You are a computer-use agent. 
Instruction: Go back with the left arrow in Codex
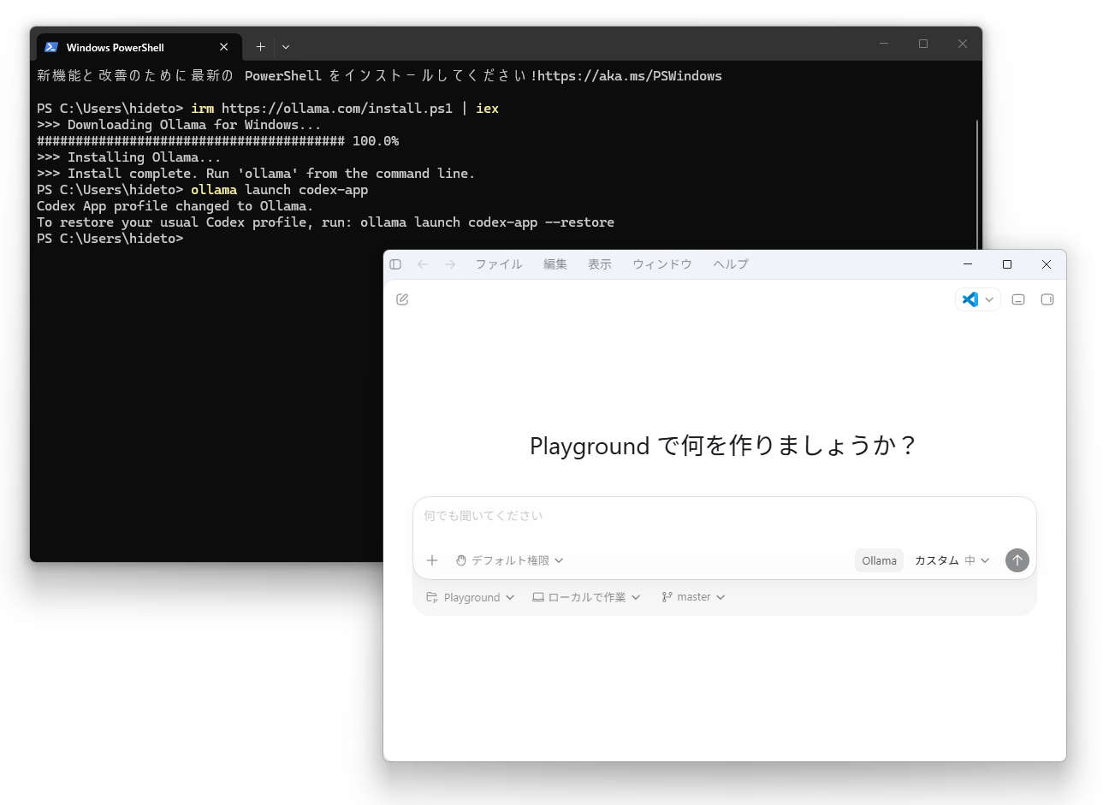coord(423,264)
